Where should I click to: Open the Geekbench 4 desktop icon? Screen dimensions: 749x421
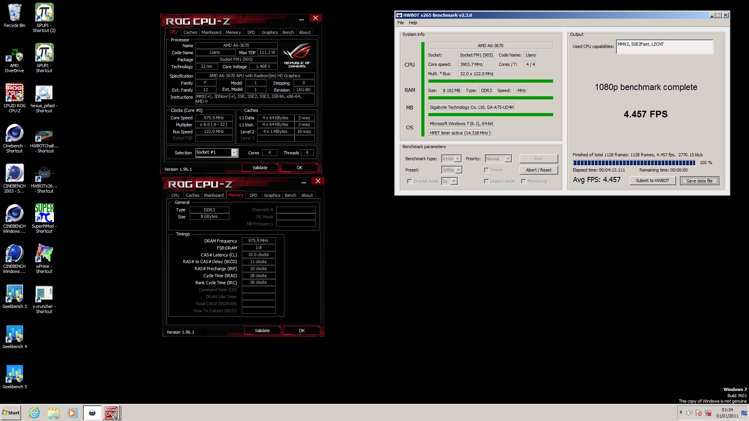[x=14, y=336]
